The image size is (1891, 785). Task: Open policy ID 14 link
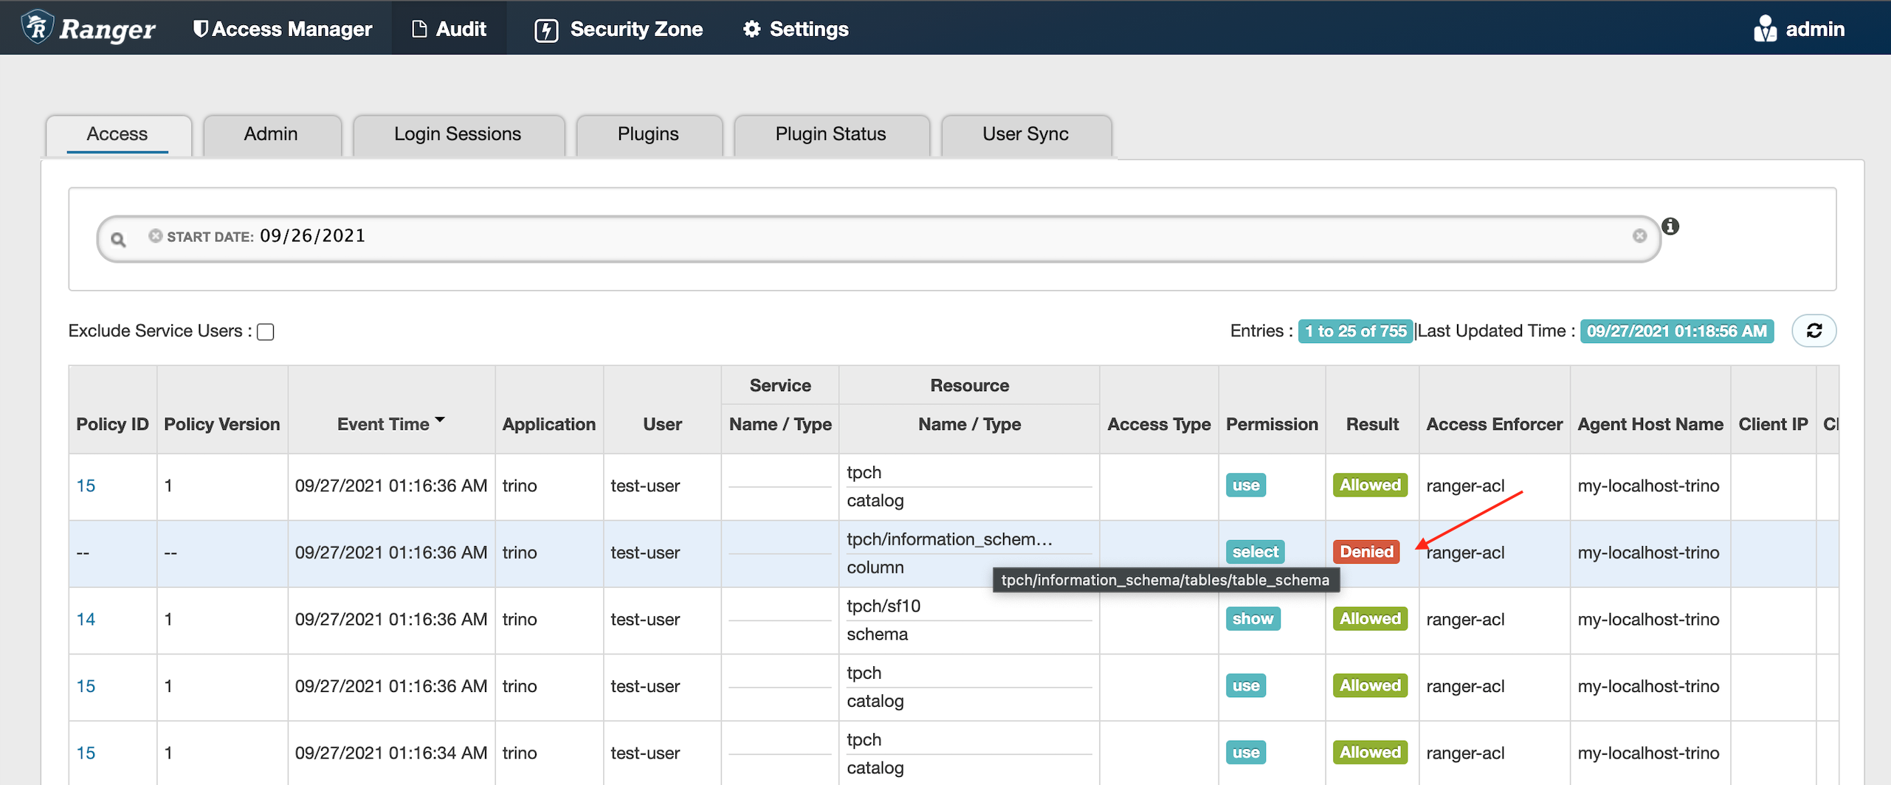[86, 619]
